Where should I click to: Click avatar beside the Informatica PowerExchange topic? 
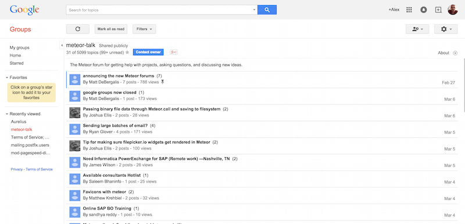click(75, 162)
